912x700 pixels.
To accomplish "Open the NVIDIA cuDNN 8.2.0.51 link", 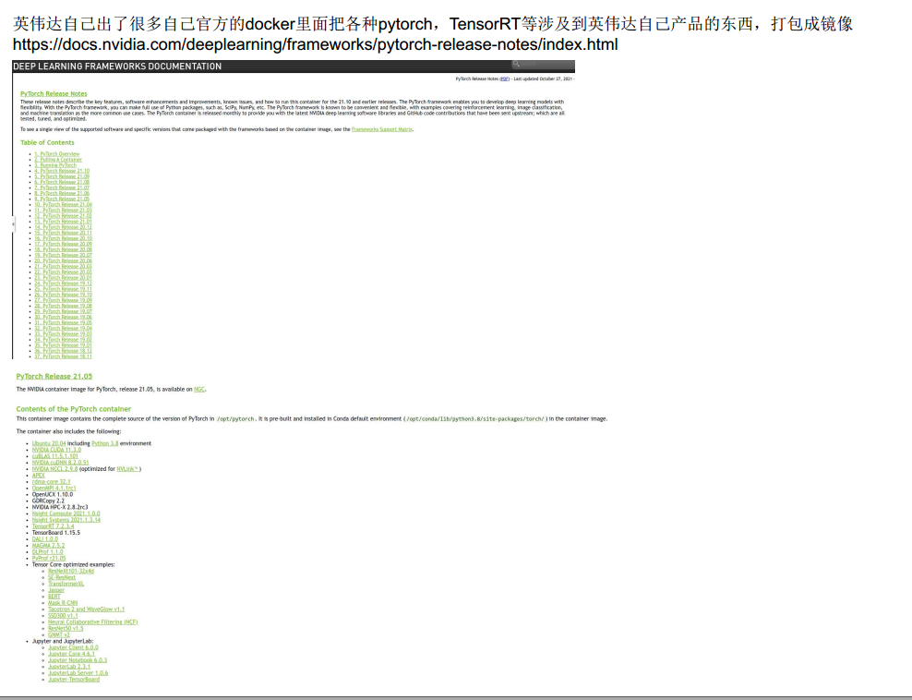I will pyautogui.click(x=61, y=463).
